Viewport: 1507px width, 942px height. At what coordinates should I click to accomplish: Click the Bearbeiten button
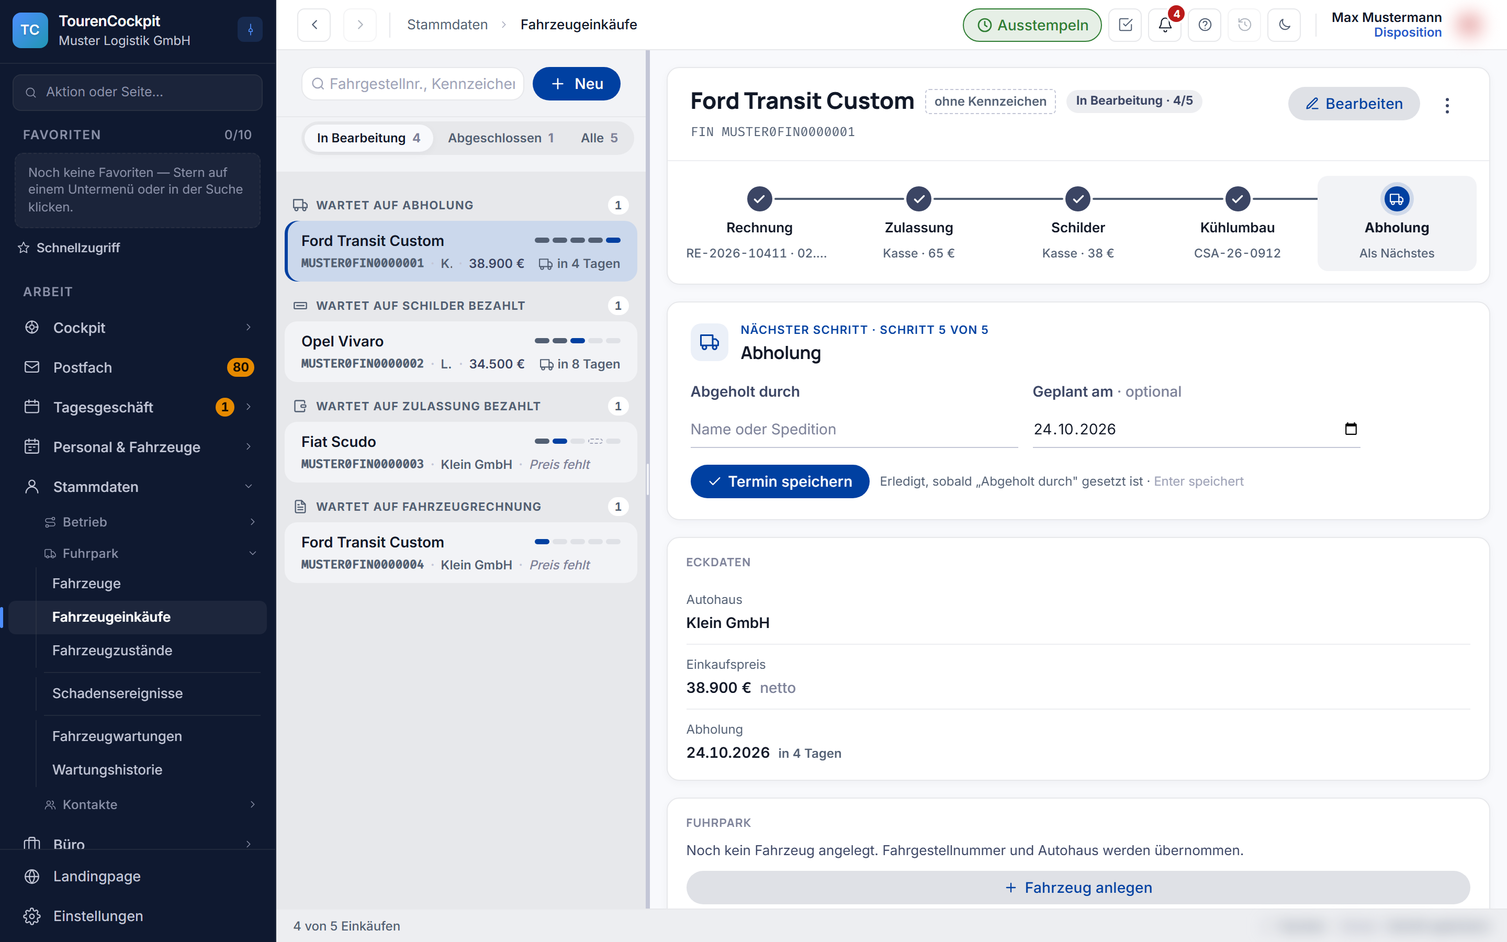click(x=1354, y=104)
